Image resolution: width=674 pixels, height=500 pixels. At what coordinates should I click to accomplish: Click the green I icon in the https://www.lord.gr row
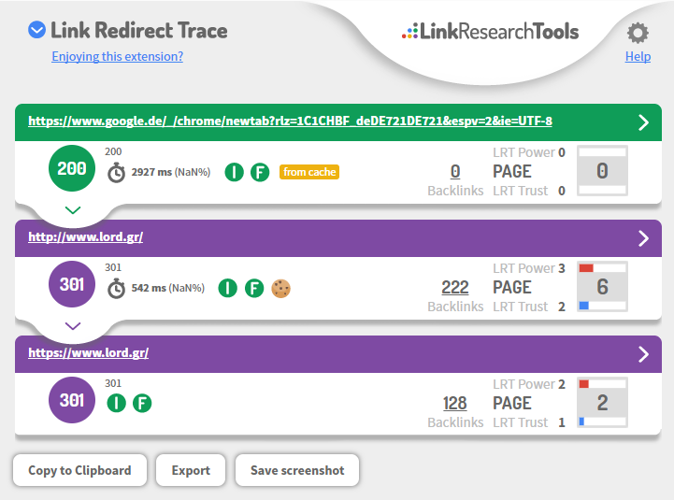116,403
